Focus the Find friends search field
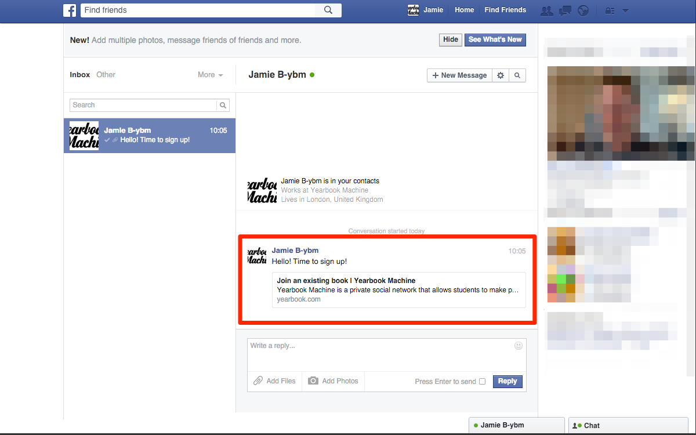Screen dimensions: 696x435 click(x=197, y=10)
